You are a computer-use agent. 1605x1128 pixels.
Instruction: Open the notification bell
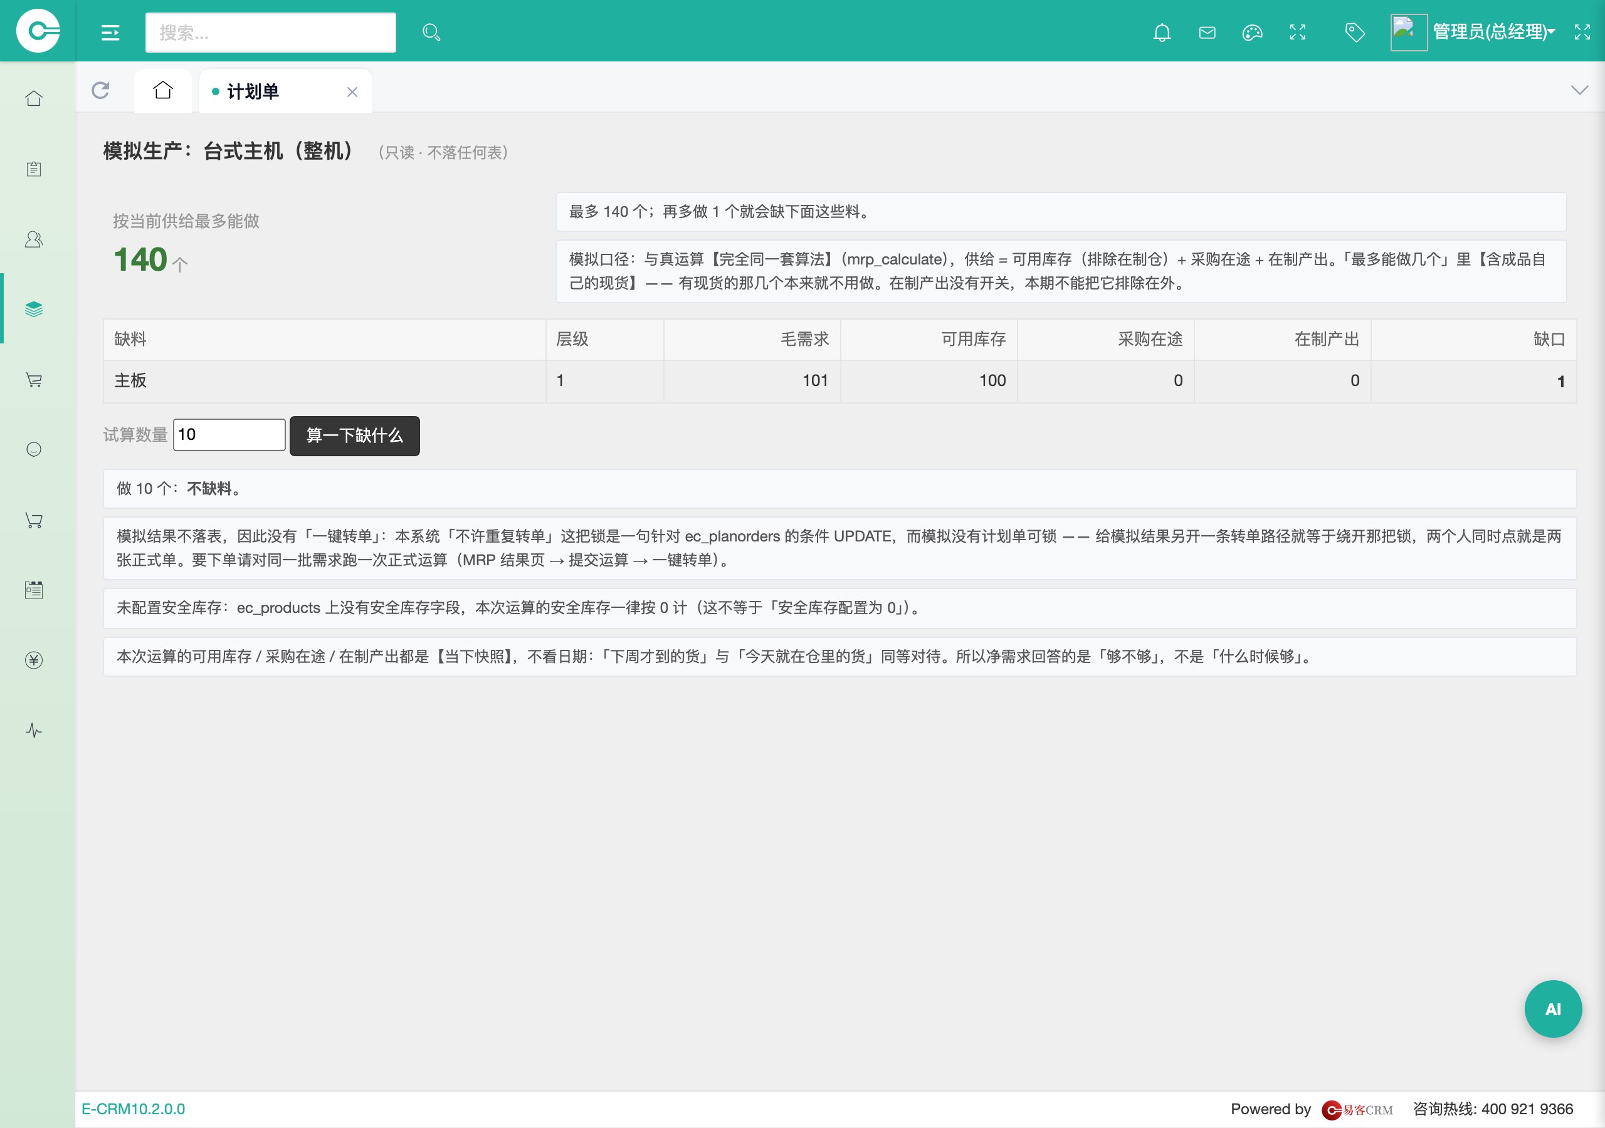[1162, 32]
